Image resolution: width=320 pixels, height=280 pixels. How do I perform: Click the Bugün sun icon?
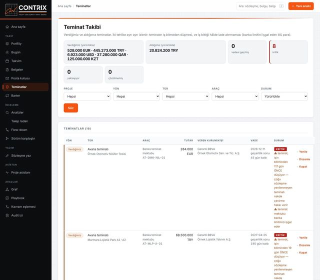(x=7, y=52)
